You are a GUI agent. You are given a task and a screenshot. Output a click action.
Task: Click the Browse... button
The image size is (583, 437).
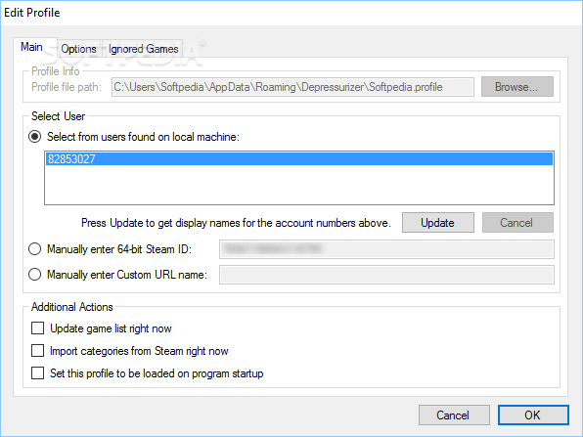pos(516,87)
